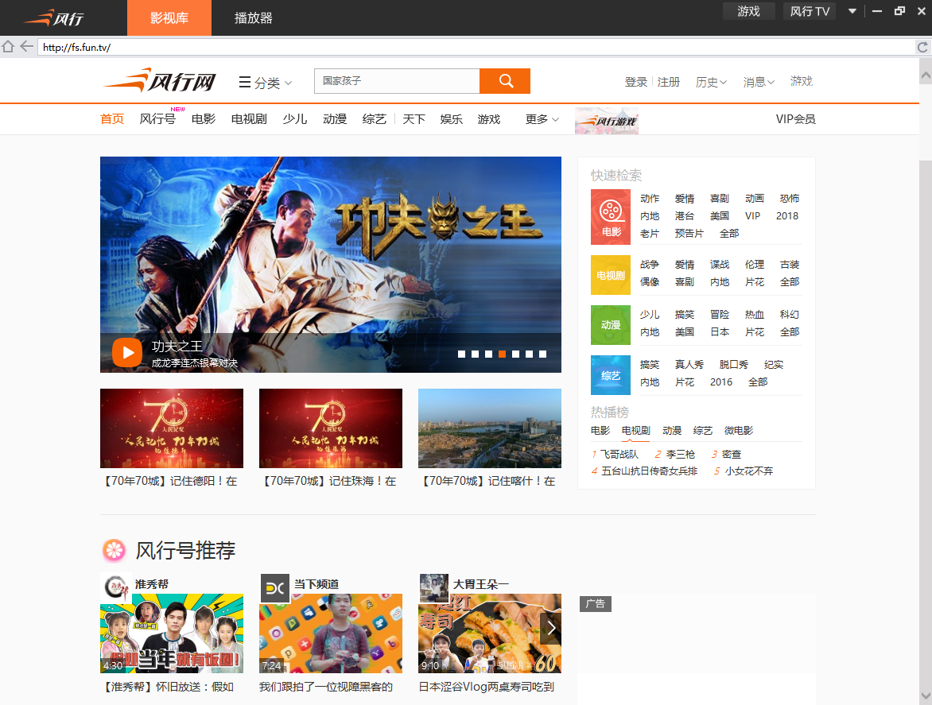The width and height of the screenshot is (932, 705).
Task: Click the blue 综艺 category icon
Action: (611, 375)
